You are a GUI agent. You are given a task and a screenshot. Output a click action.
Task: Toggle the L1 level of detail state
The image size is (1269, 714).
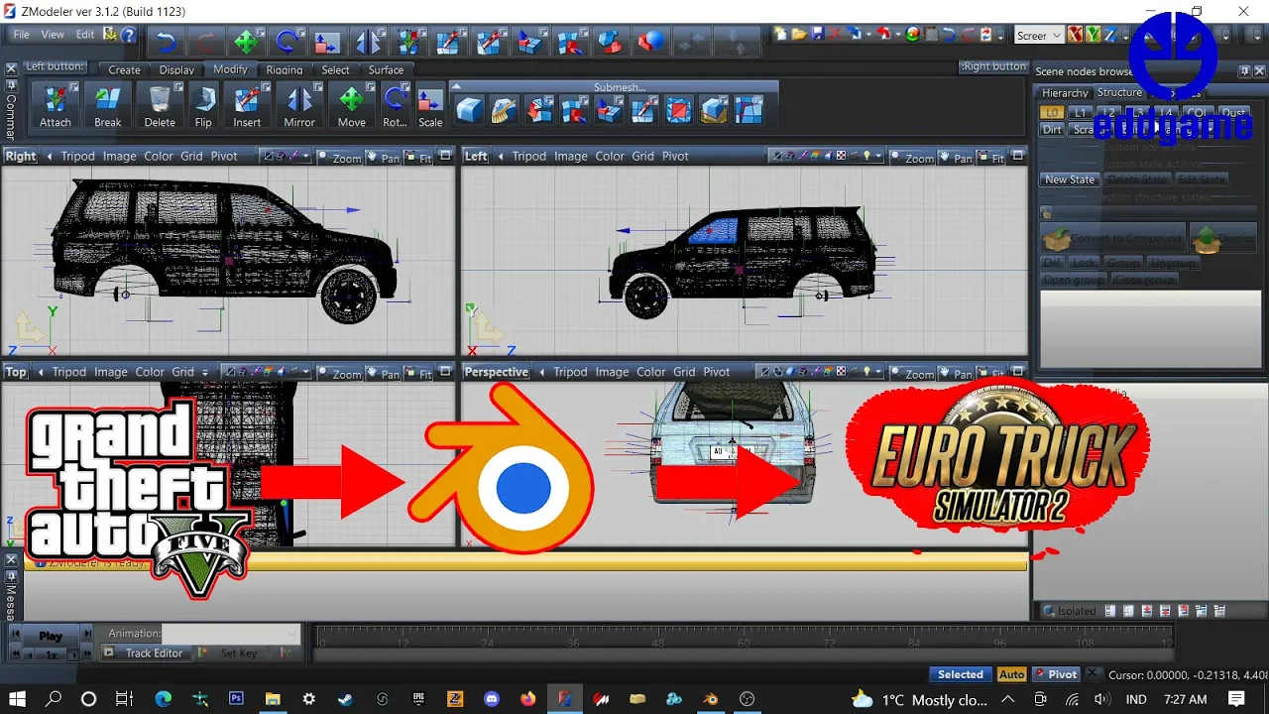pos(1081,113)
